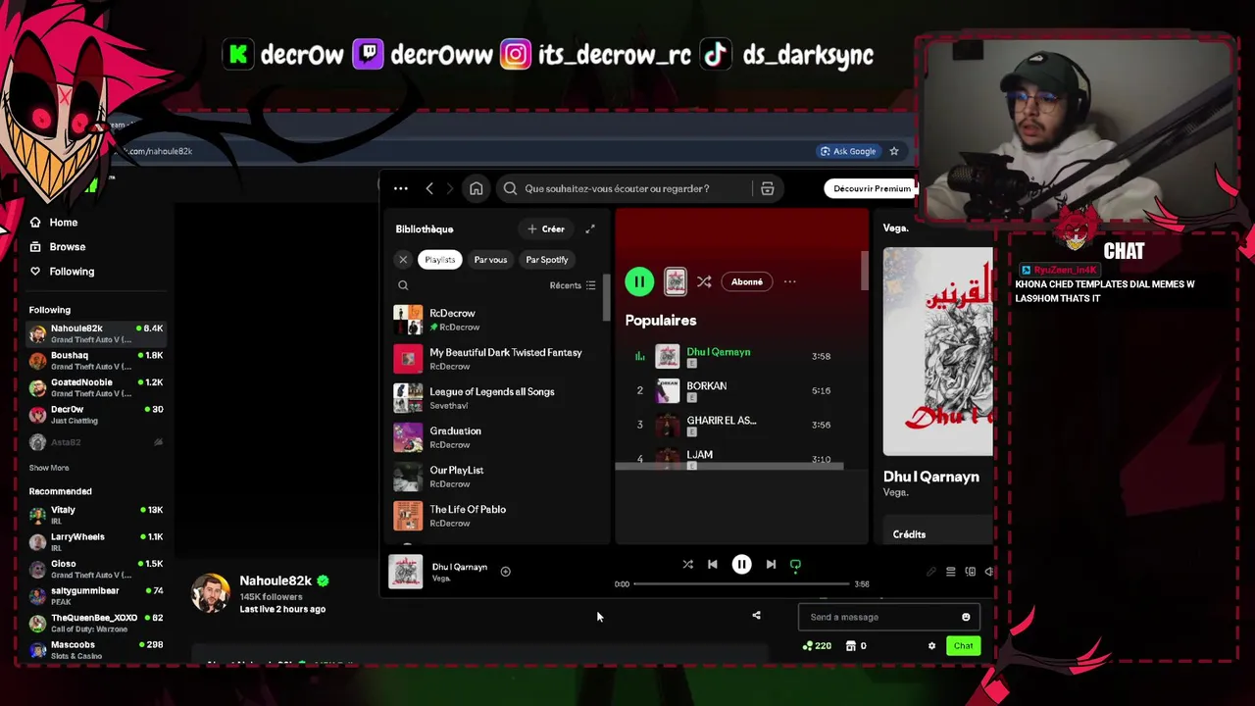This screenshot has width=1255, height=706.
Task: Open GoatedNoobie followed channel
Action: tap(96, 387)
